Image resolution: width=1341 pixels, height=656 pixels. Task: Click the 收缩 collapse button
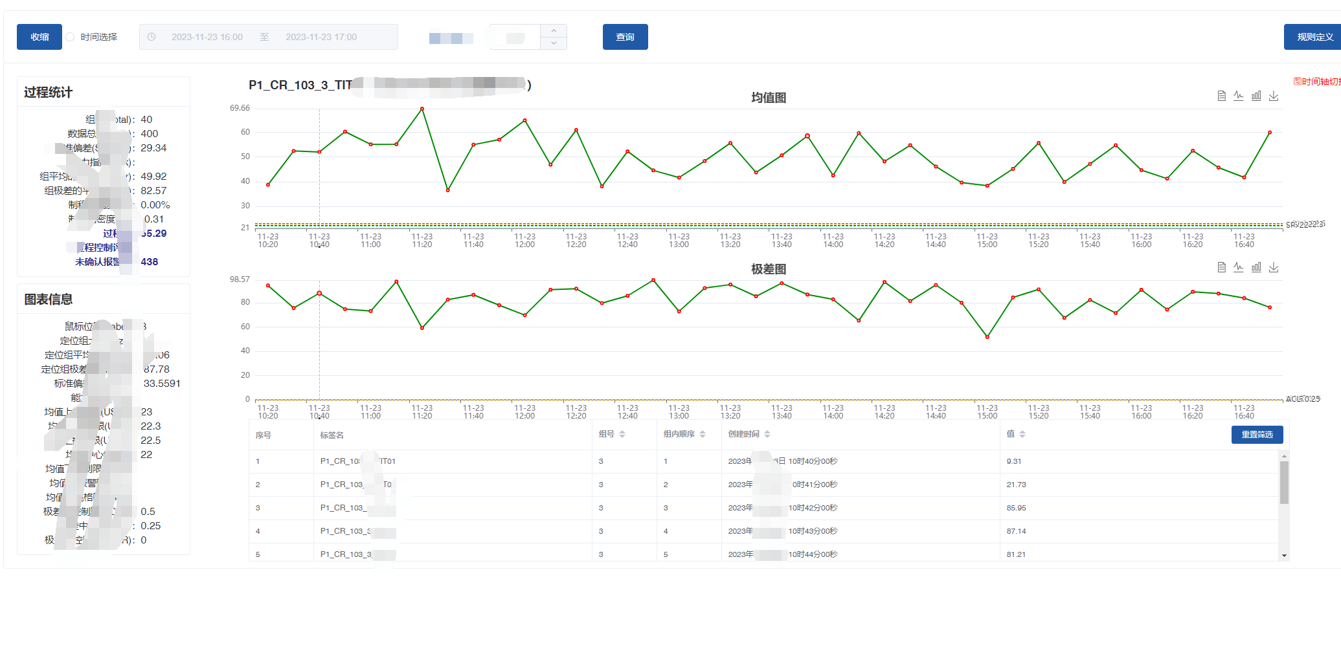[39, 37]
